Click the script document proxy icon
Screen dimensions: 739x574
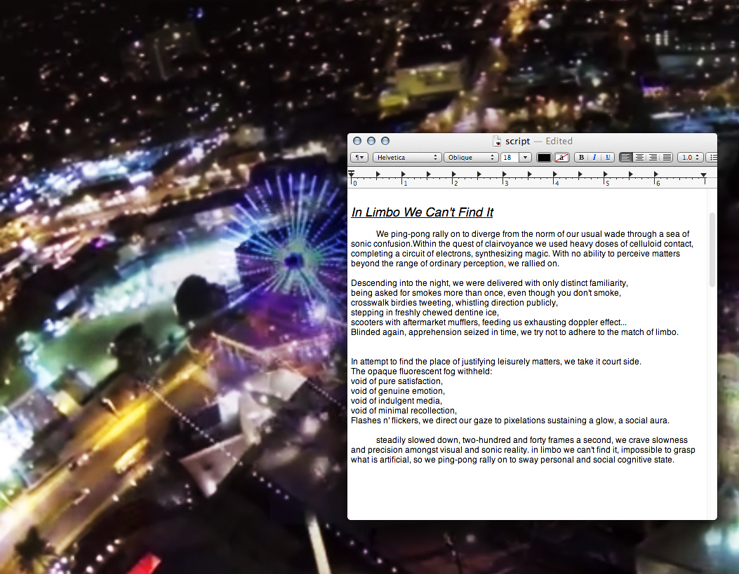click(x=497, y=141)
